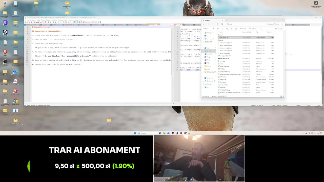Select Trae-Setup-x64.exe file row
This screenshot has height=182, width=324.
point(246,58)
